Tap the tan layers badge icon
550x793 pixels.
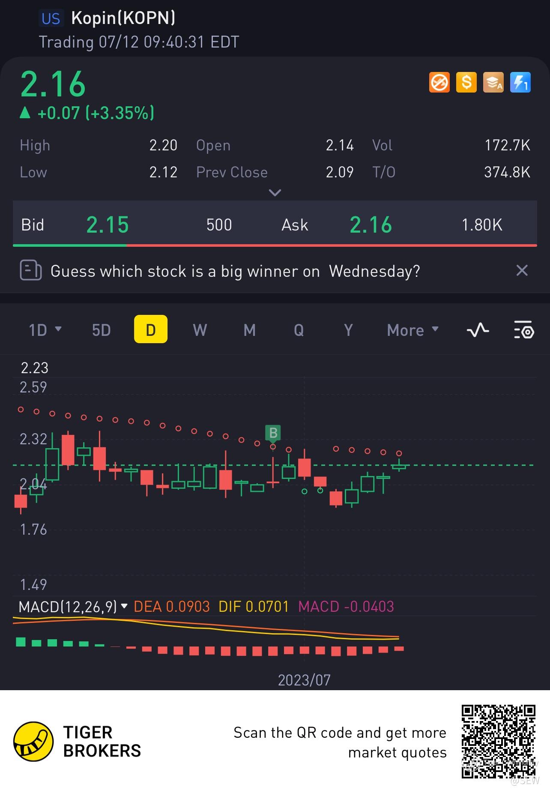pyautogui.click(x=493, y=82)
